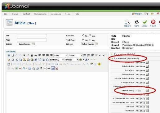
Task: Open the Title Linkable dropdown
Action: (142, 66)
